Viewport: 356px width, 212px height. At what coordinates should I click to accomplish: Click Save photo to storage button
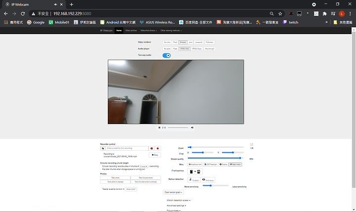[115, 182]
